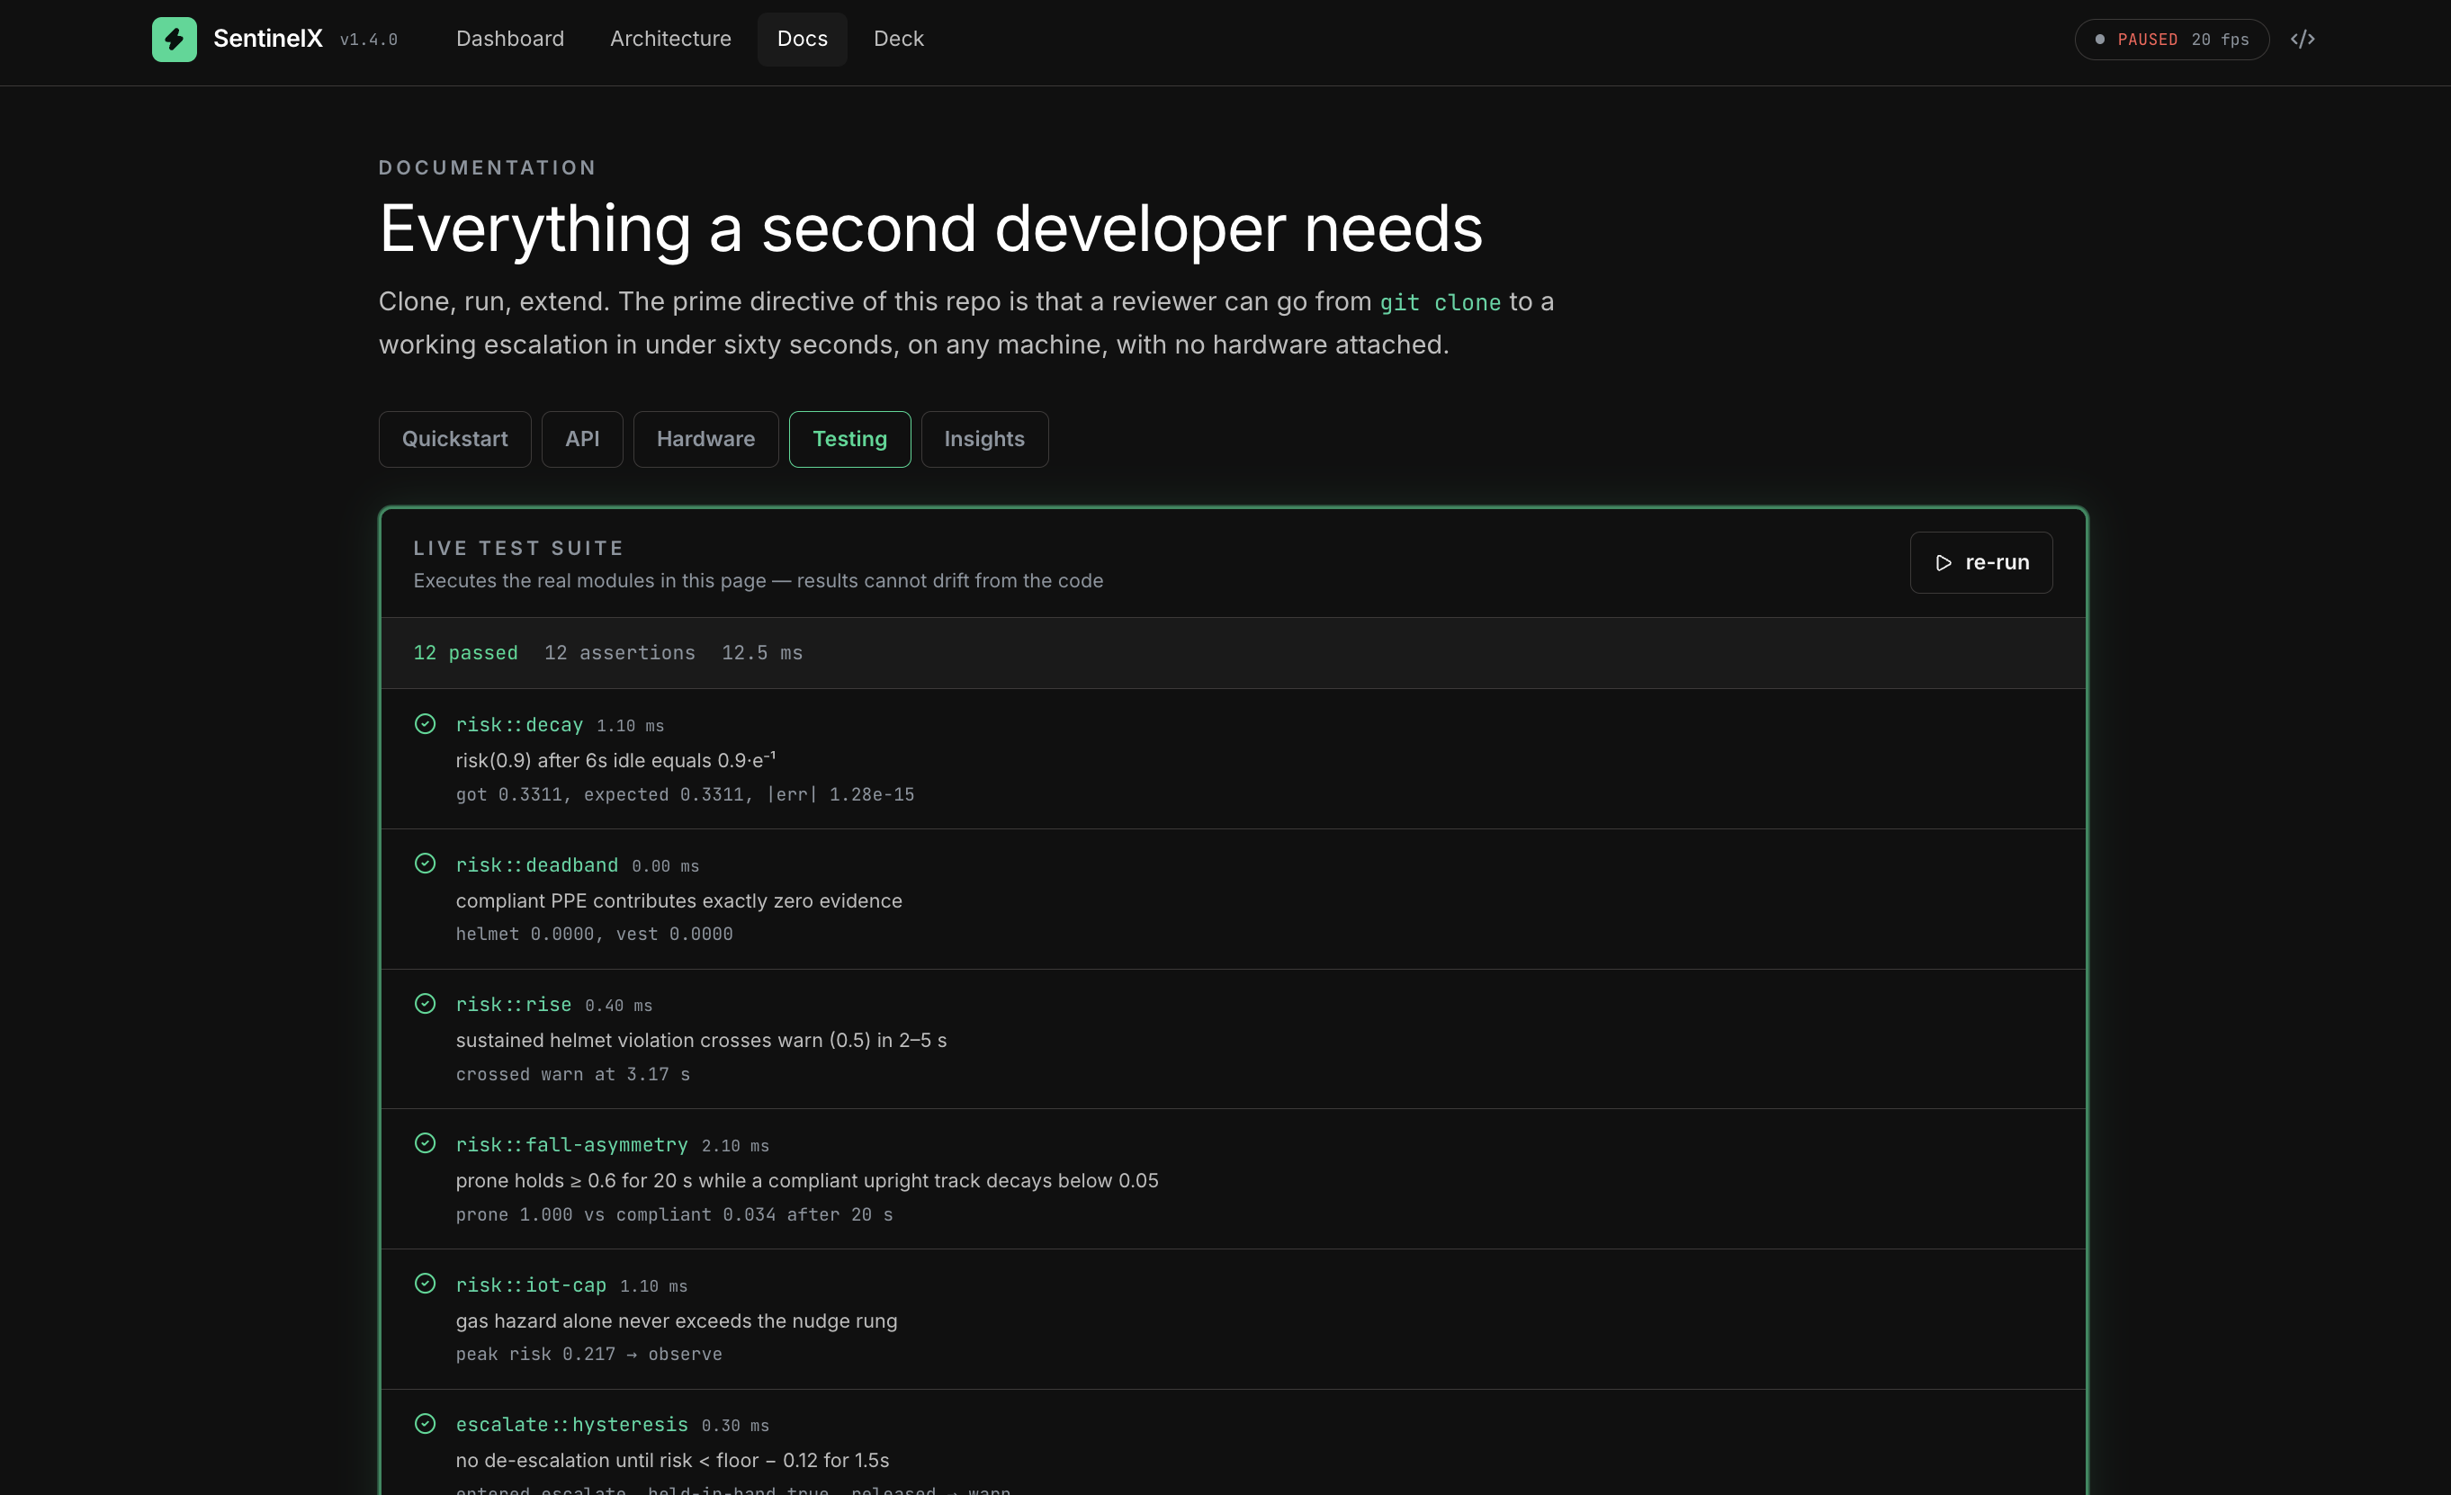Open the Hardware tab
This screenshot has width=2451, height=1495.
pos(705,439)
